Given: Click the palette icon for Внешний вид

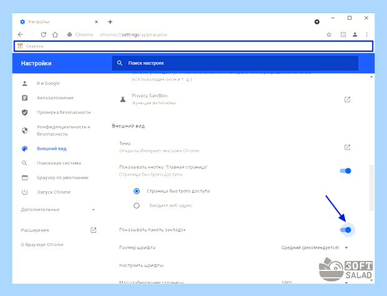Looking at the screenshot, I should 25,149.
